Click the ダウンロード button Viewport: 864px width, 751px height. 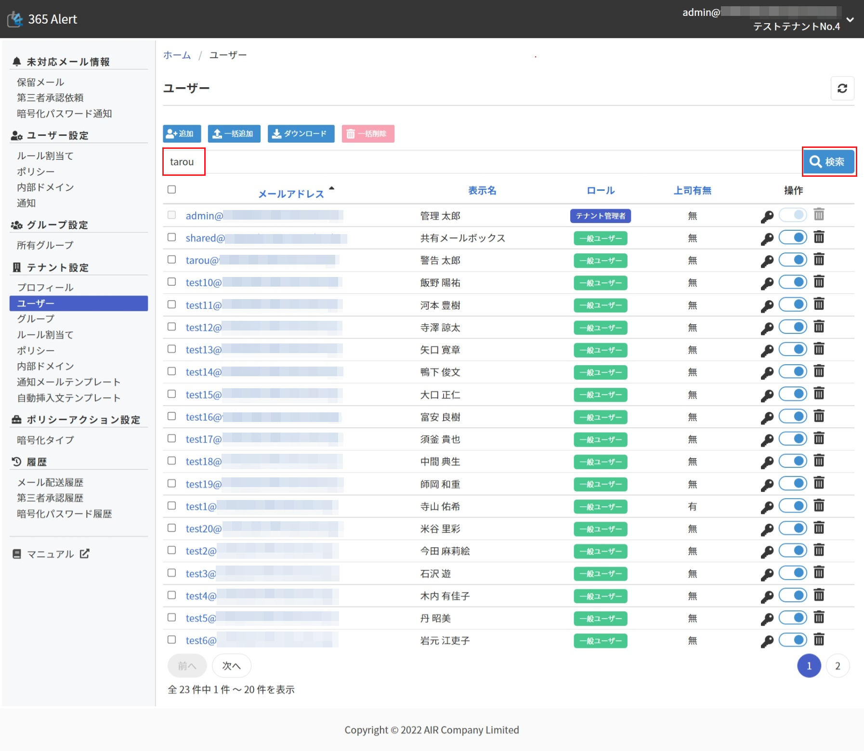tap(301, 134)
